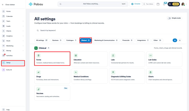
Task: Expand the Stock submenu chevron
Action: click(23, 41)
